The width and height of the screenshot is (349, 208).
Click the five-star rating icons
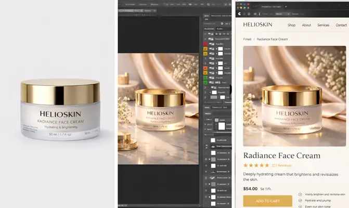click(256, 165)
